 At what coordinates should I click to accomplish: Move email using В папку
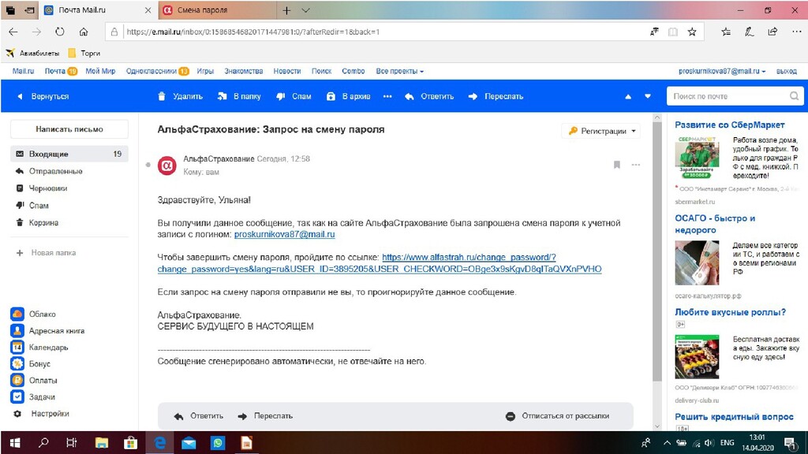pyautogui.click(x=239, y=96)
